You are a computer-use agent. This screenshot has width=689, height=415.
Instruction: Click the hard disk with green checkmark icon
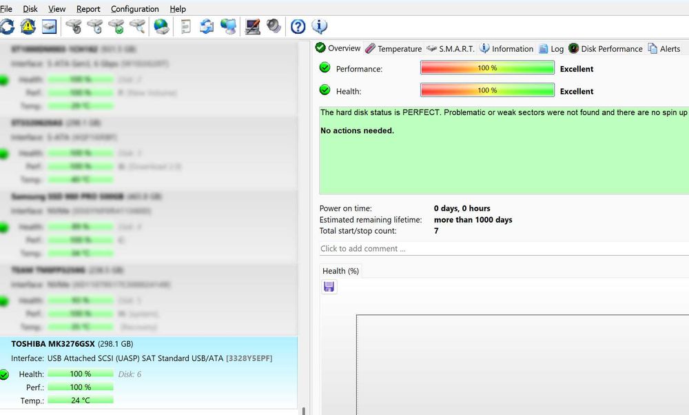click(x=116, y=26)
